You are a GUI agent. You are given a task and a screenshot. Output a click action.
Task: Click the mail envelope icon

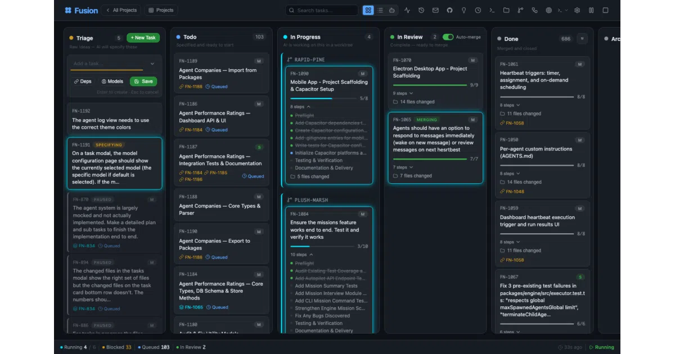click(435, 10)
